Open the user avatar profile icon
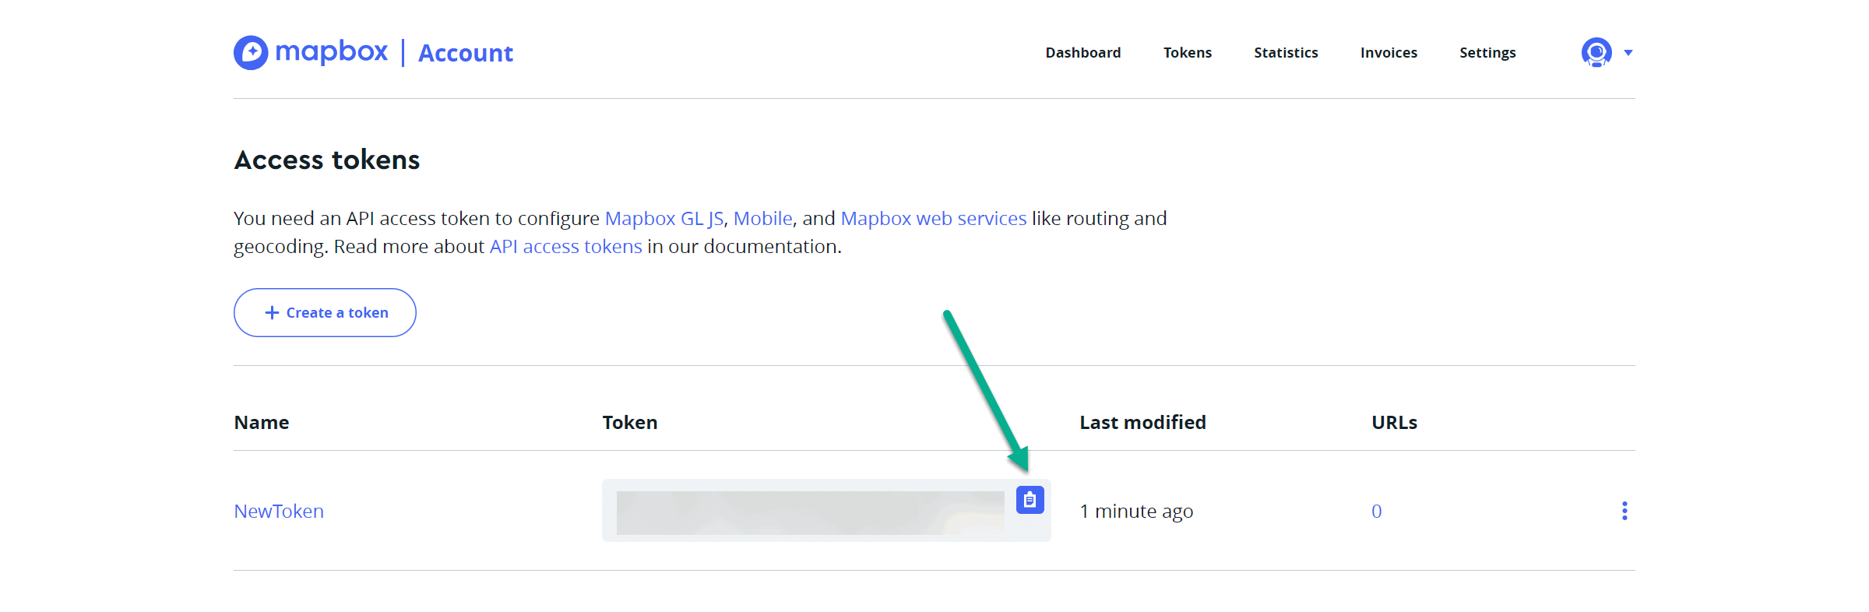The height and width of the screenshot is (612, 1869). click(1596, 52)
